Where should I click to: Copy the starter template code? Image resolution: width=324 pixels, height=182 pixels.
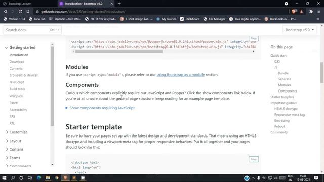coord(254,159)
